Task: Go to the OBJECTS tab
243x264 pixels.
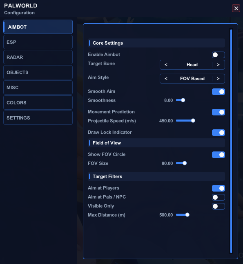Action: click(38, 72)
